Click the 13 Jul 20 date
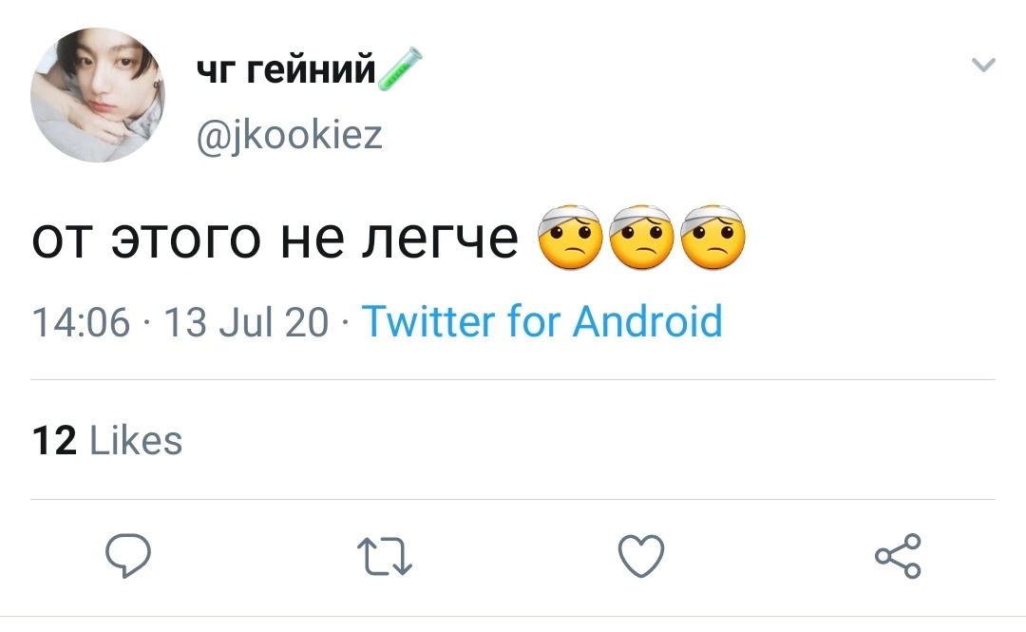Image resolution: width=1026 pixels, height=632 pixels. click(246, 322)
